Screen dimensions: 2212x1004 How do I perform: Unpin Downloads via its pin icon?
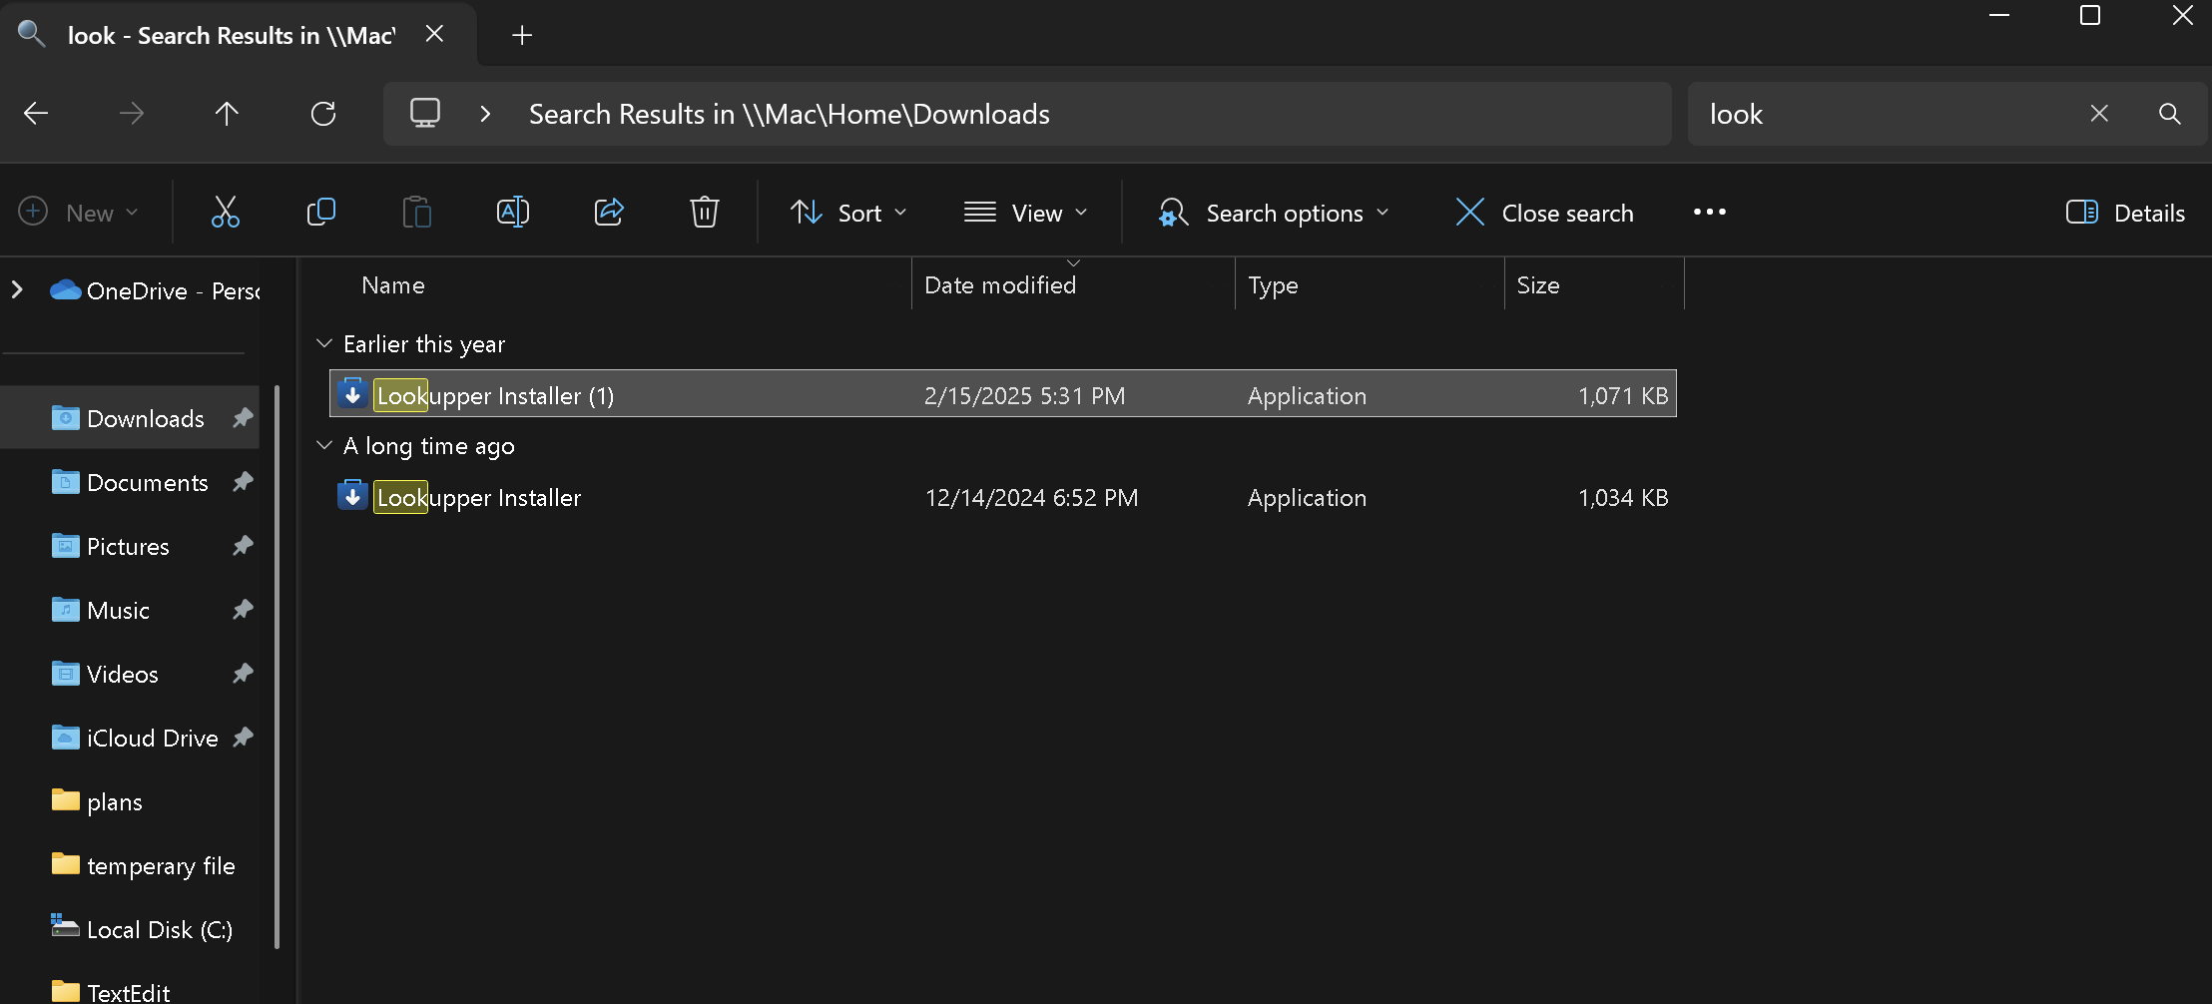tap(243, 418)
